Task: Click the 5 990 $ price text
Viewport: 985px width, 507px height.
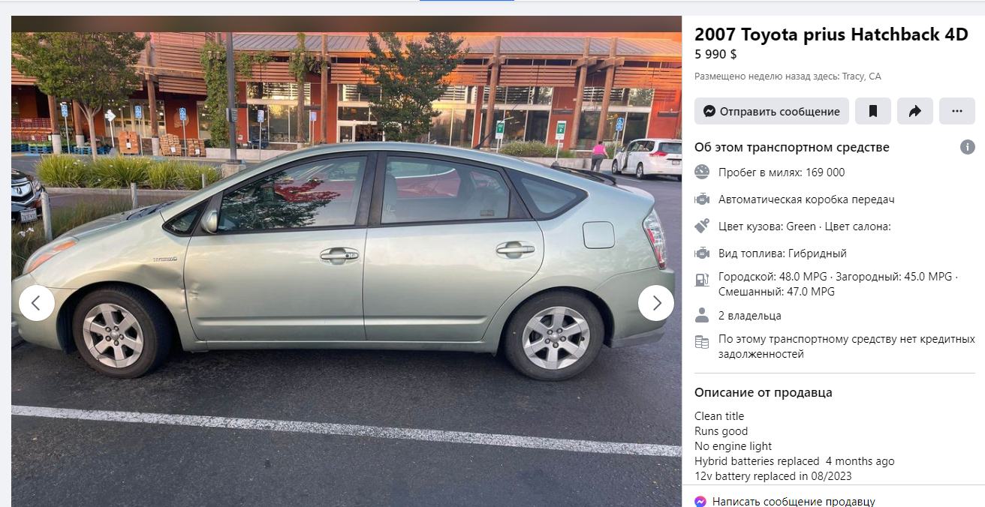Action: [715, 54]
